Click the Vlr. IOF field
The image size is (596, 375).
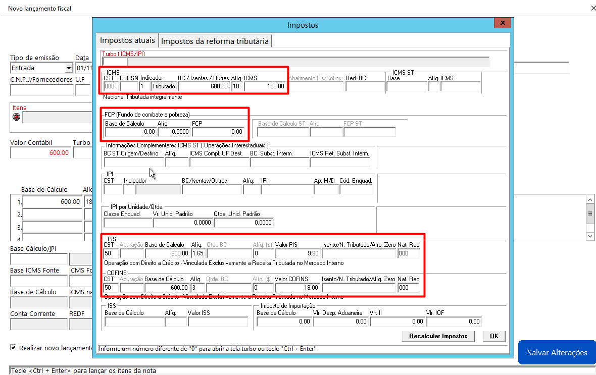[x=454, y=322]
